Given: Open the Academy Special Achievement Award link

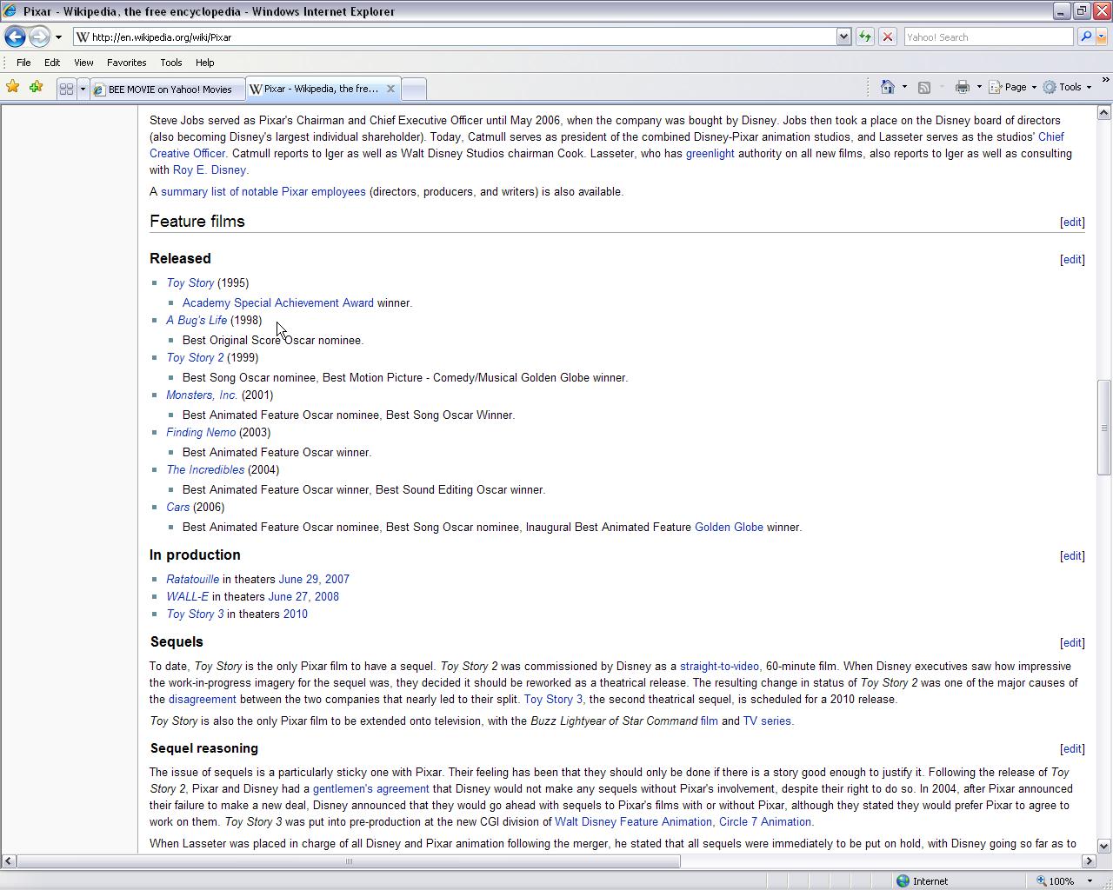Looking at the screenshot, I should pos(278,303).
